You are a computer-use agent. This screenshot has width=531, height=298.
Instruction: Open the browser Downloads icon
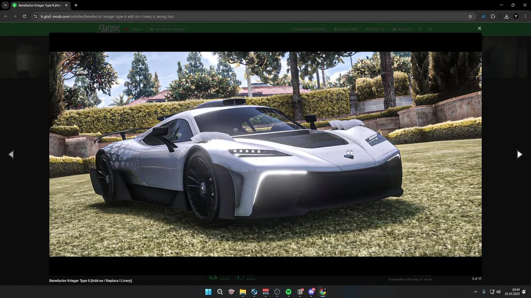pyautogui.click(x=507, y=17)
